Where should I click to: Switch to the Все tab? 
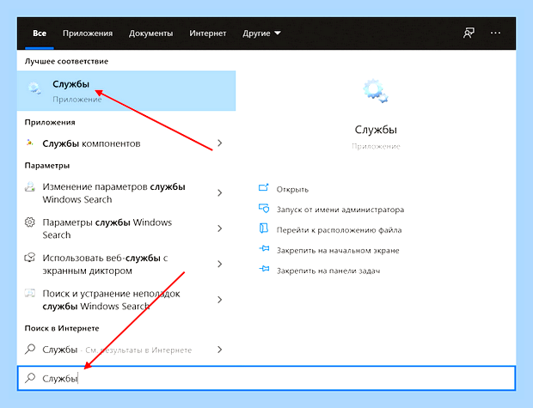(x=40, y=33)
